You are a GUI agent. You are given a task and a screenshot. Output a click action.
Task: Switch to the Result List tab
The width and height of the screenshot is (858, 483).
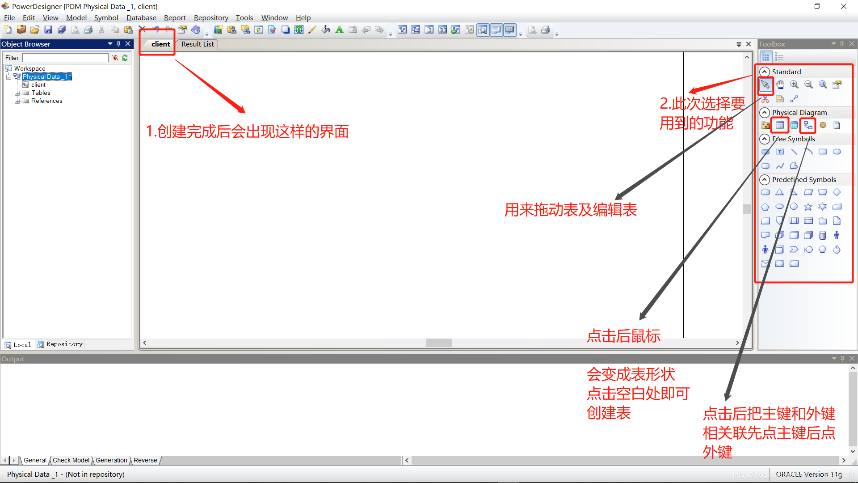(198, 44)
